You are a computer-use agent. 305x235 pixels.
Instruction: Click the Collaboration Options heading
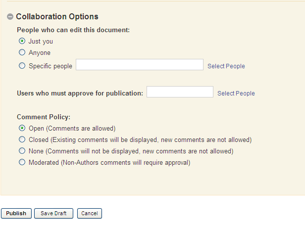pos(57,17)
